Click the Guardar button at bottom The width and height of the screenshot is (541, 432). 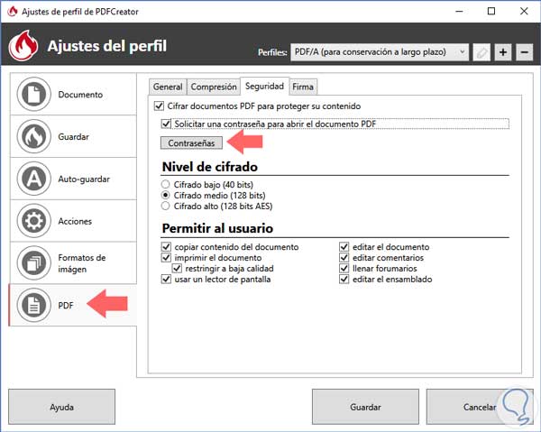[x=365, y=408]
